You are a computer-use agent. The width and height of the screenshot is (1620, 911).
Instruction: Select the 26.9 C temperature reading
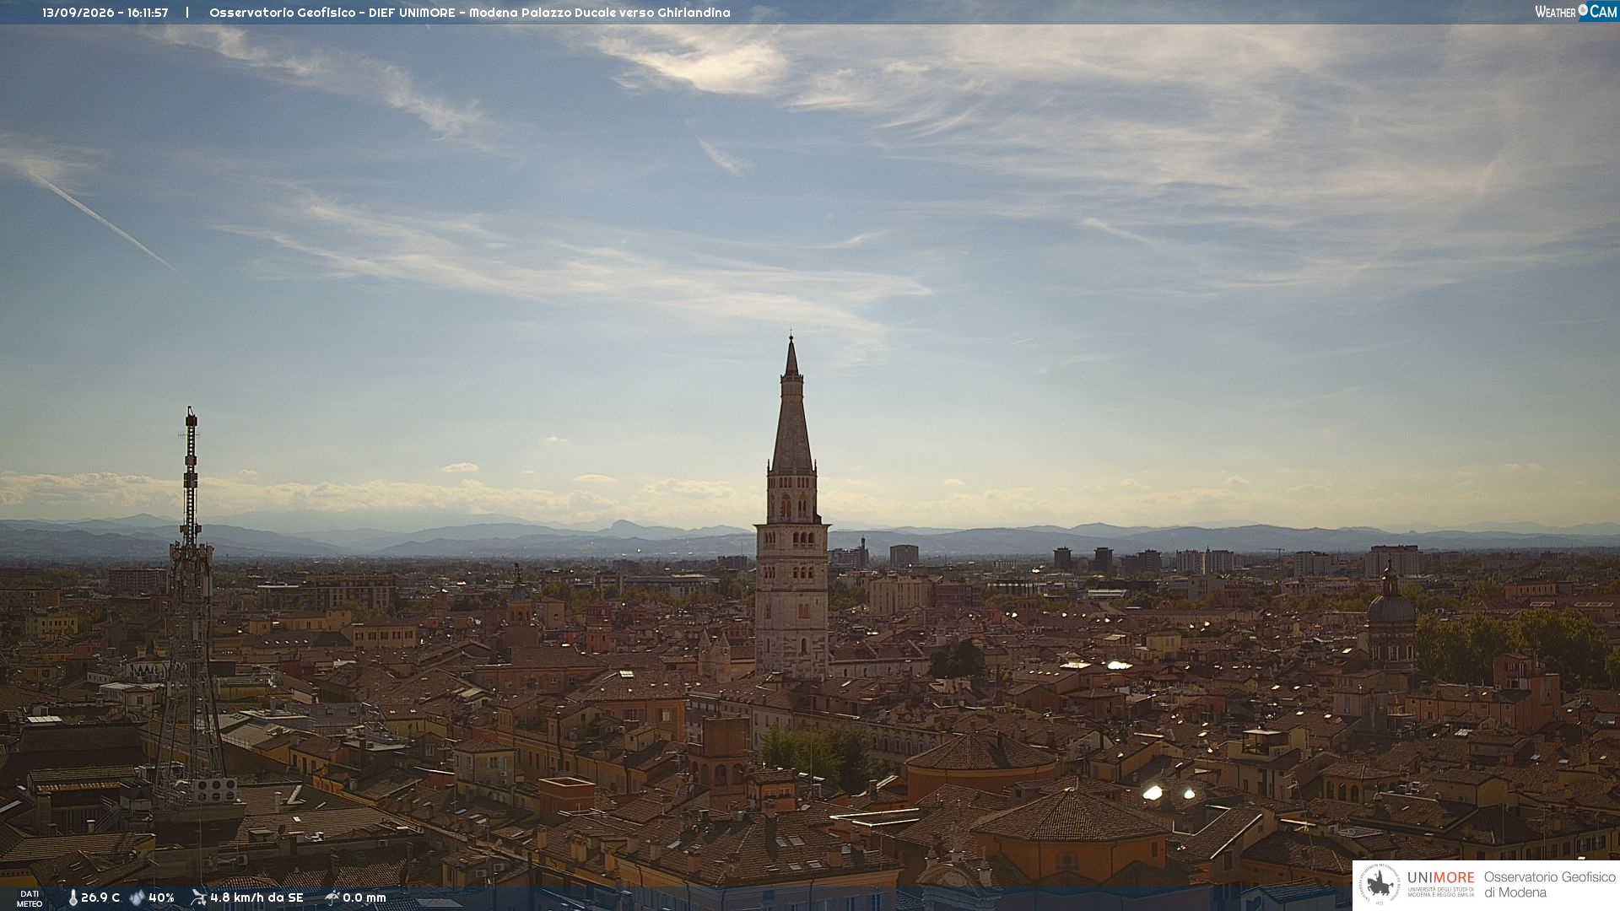coord(100,898)
